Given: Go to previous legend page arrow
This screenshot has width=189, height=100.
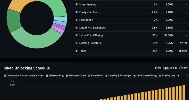Looking at the screenshot, I should pyautogui.click(x=178, y=76).
